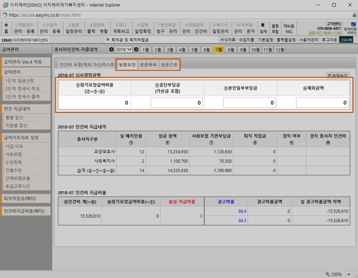Click the zoom magnifier icon in status bar
This screenshot has height=278, width=358.
[328, 274]
